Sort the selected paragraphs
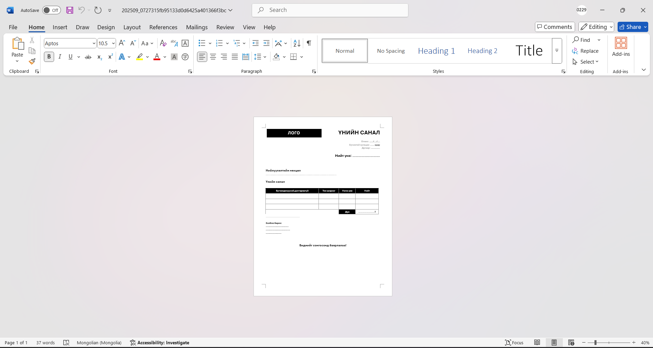Viewport: 653px width, 348px height. (297, 43)
